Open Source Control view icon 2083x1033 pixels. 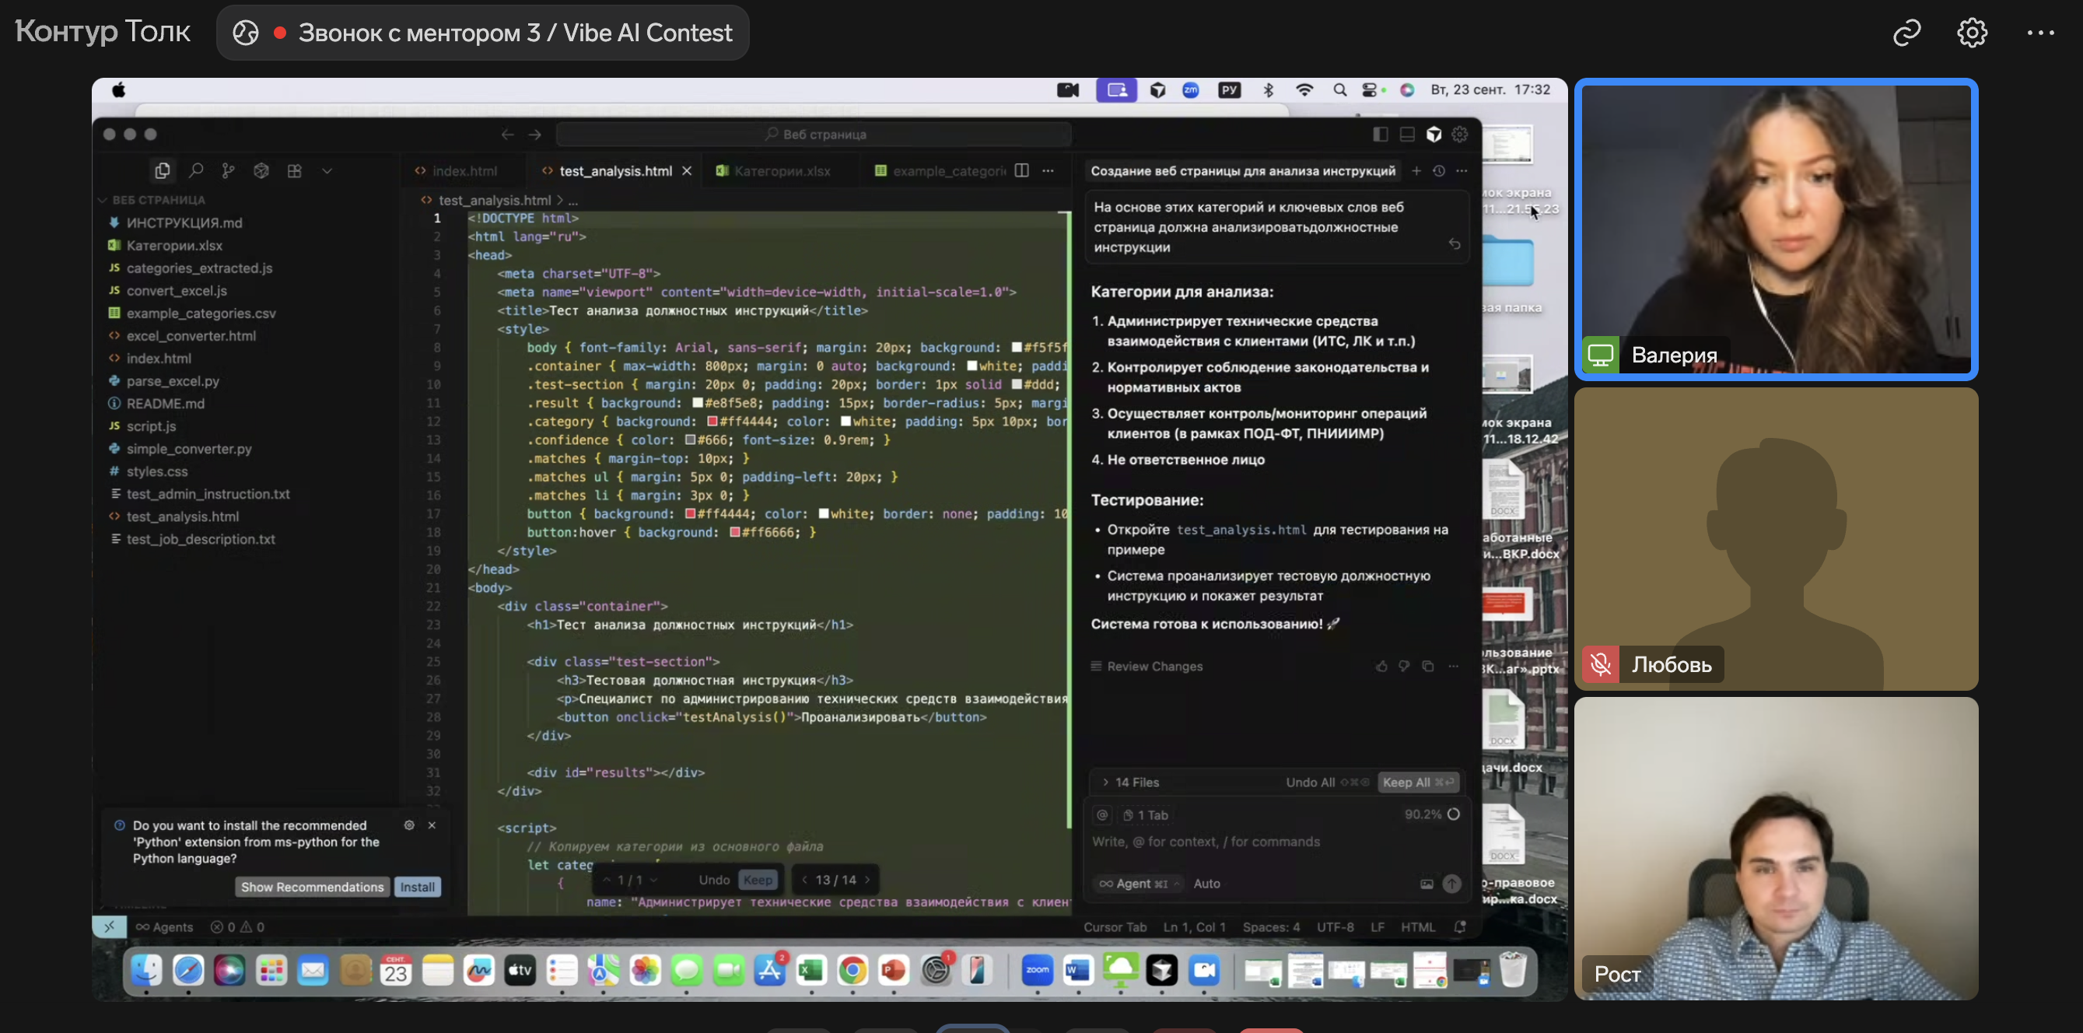pos(229,170)
